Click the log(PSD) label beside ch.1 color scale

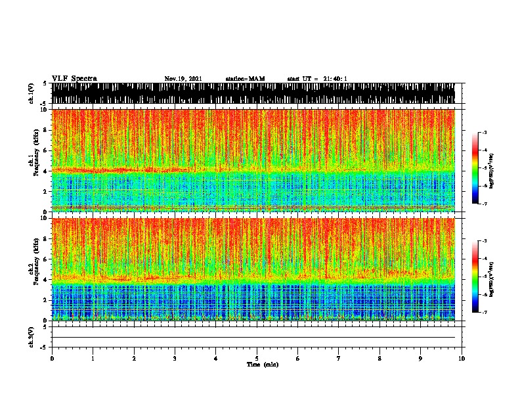click(492, 171)
